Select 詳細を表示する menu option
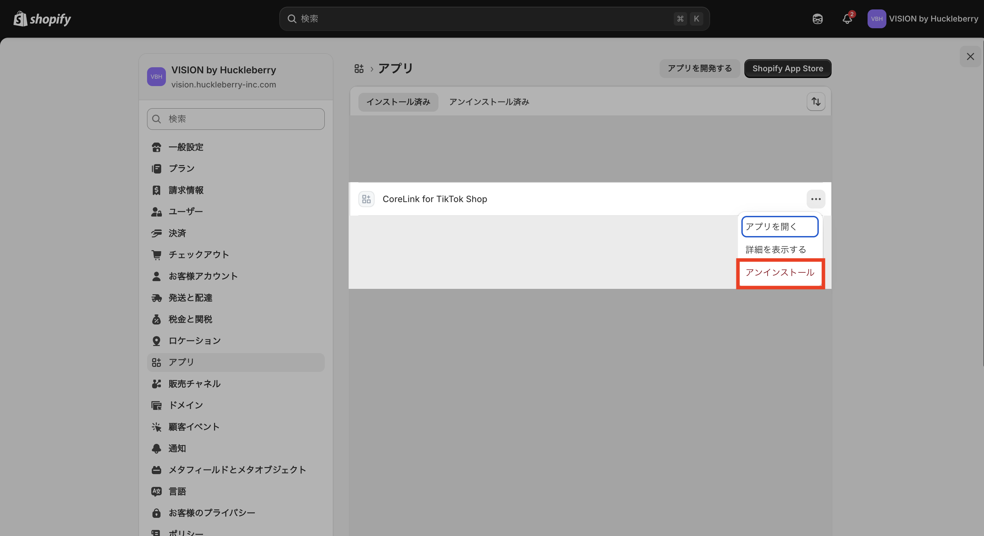984x536 pixels. point(775,250)
